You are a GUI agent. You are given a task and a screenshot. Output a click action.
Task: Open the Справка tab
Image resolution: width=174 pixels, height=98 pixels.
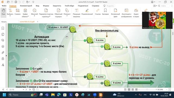[x=95, y=6]
